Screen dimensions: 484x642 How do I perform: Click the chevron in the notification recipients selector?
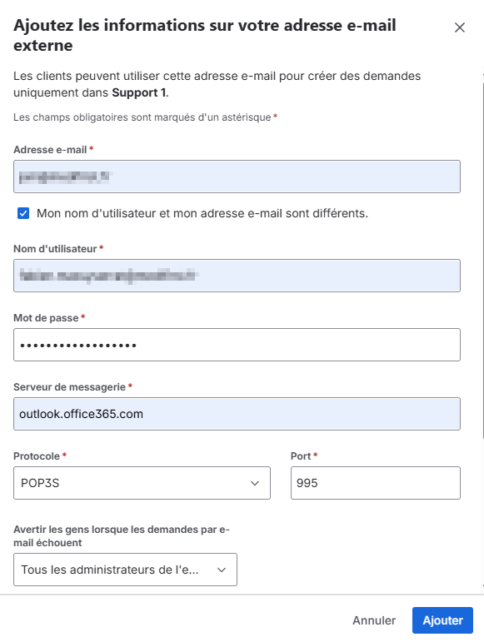pyautogui.click(x=222, y=570)
